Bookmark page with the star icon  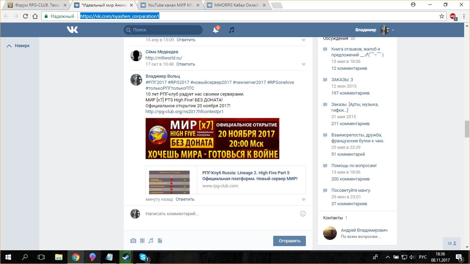tap(442, 16)
